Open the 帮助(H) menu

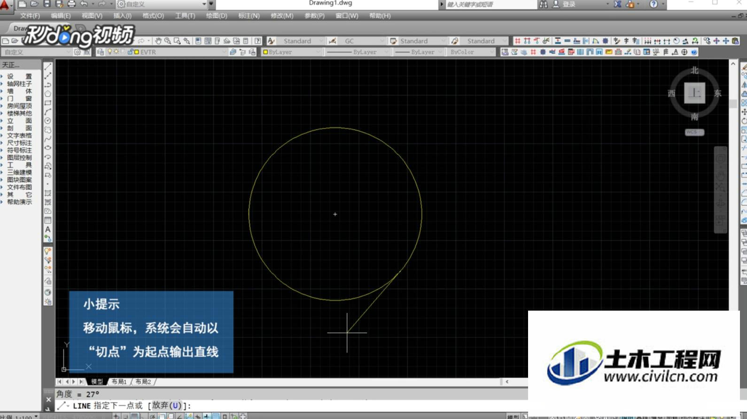380,15
